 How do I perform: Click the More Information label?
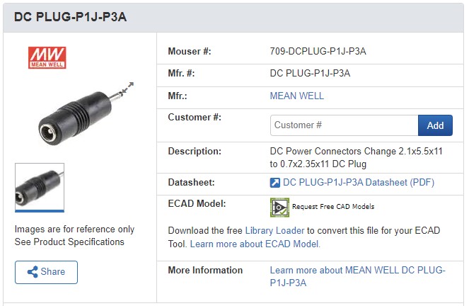tap(205, 270)
